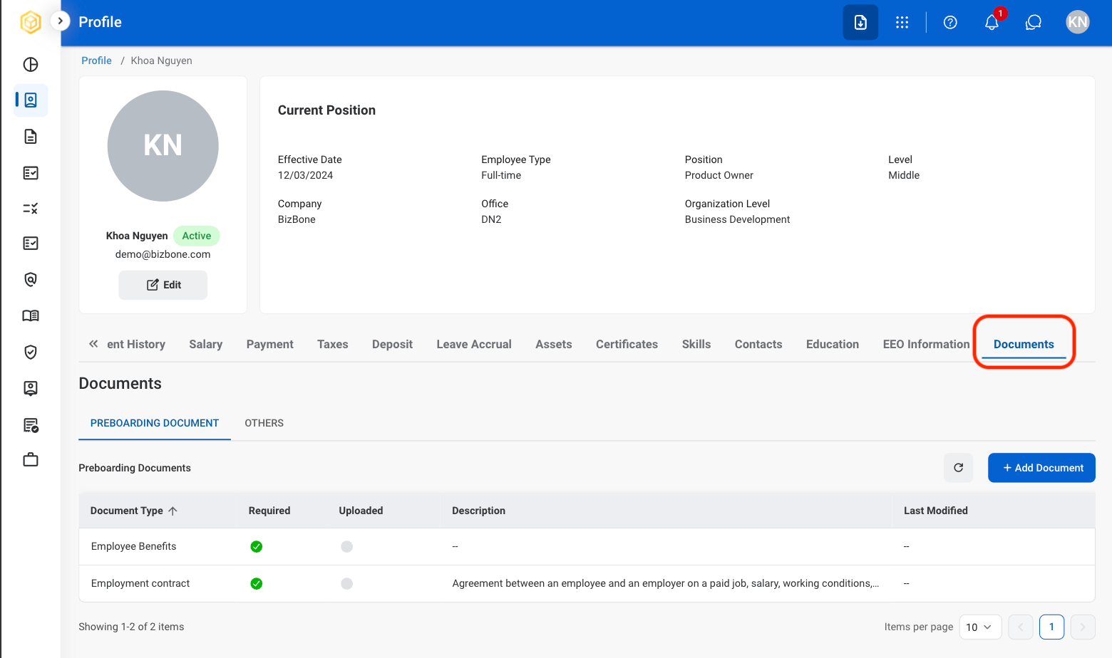Click the document download icon in header
The image size is (1112, 658).
pyautogui.click(x=860, y=23)
